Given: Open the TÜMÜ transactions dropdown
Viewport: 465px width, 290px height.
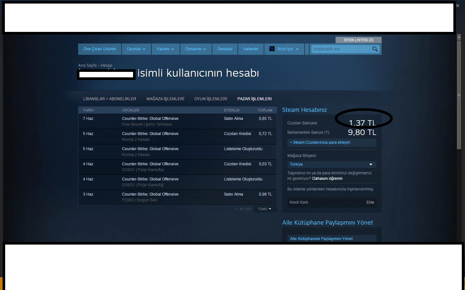Looking at the screenshot, I should [x=265, y=209].
